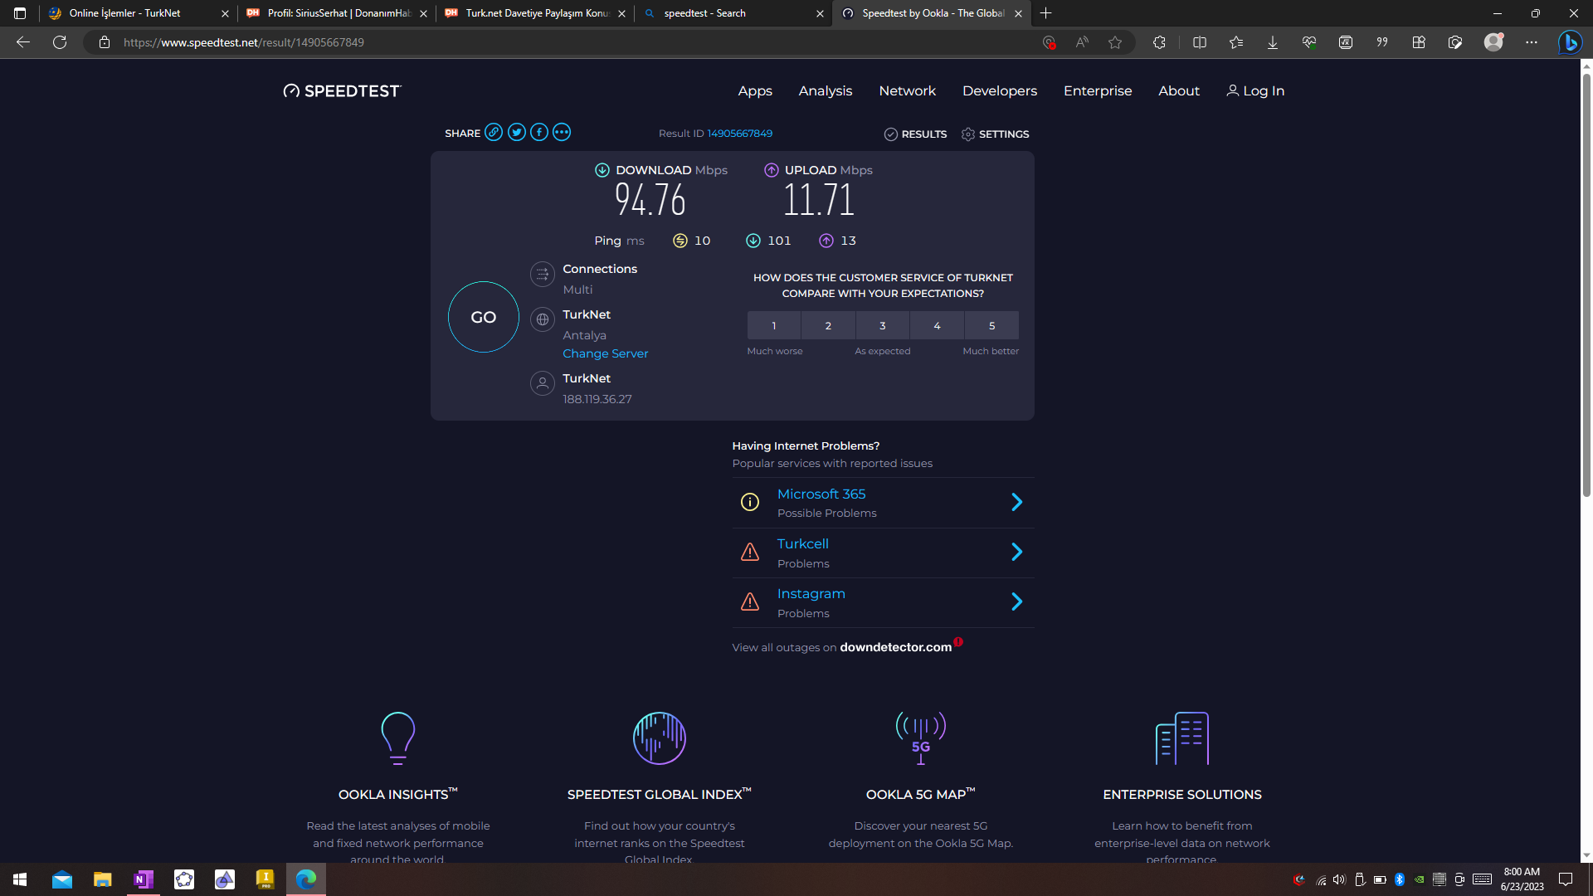
Task: Close the Speedtest by Ookla tab
Action: (x=1018, y=13)
